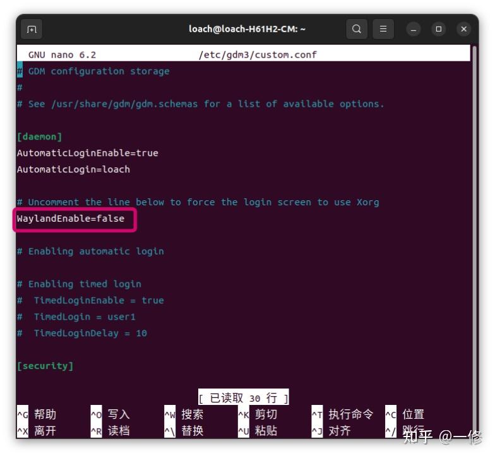The width and height of the screenshot is (495, 458).
Task: Open a new terminal tab with the icon
Action: pyautogui.click(x=32, y=29)
